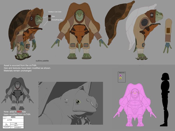Click 'been modified from civTrtlA' note line
175x131 pixels.
click(x=17, y=114)
